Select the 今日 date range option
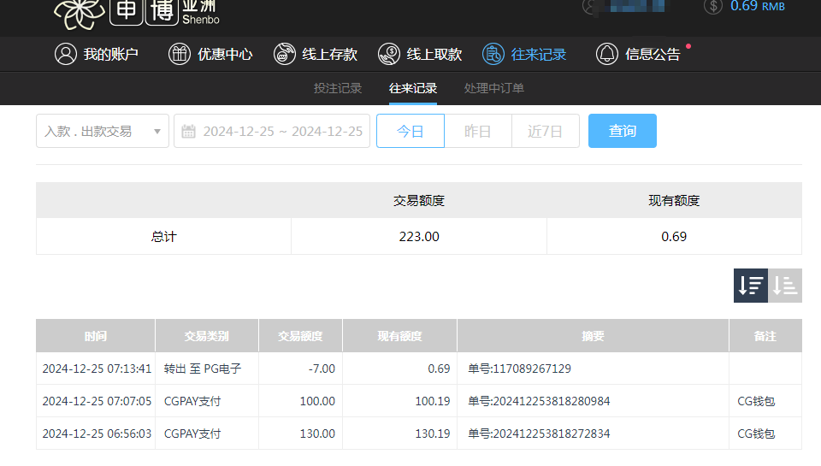This screenshot has height=466, width=821. [410, 131]
